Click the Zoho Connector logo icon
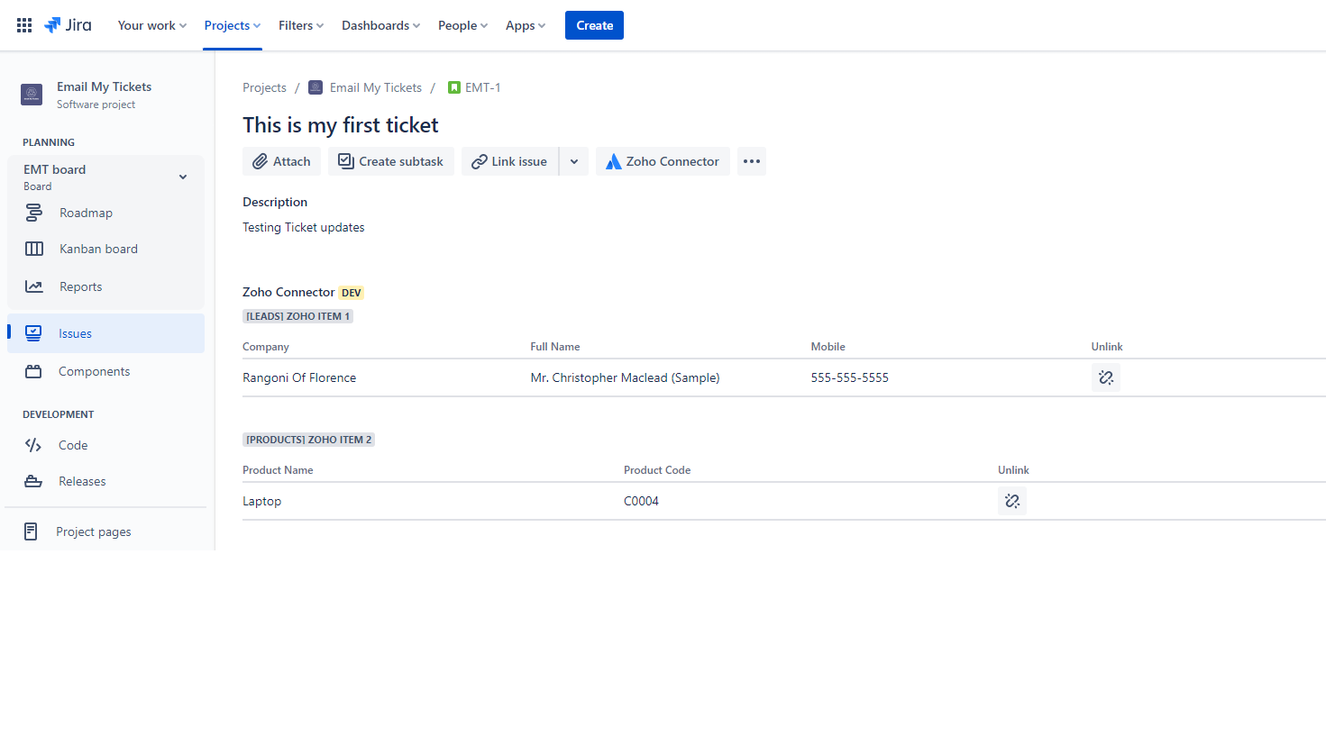This screenshot has height=754, width=1326. coord(613,161)
